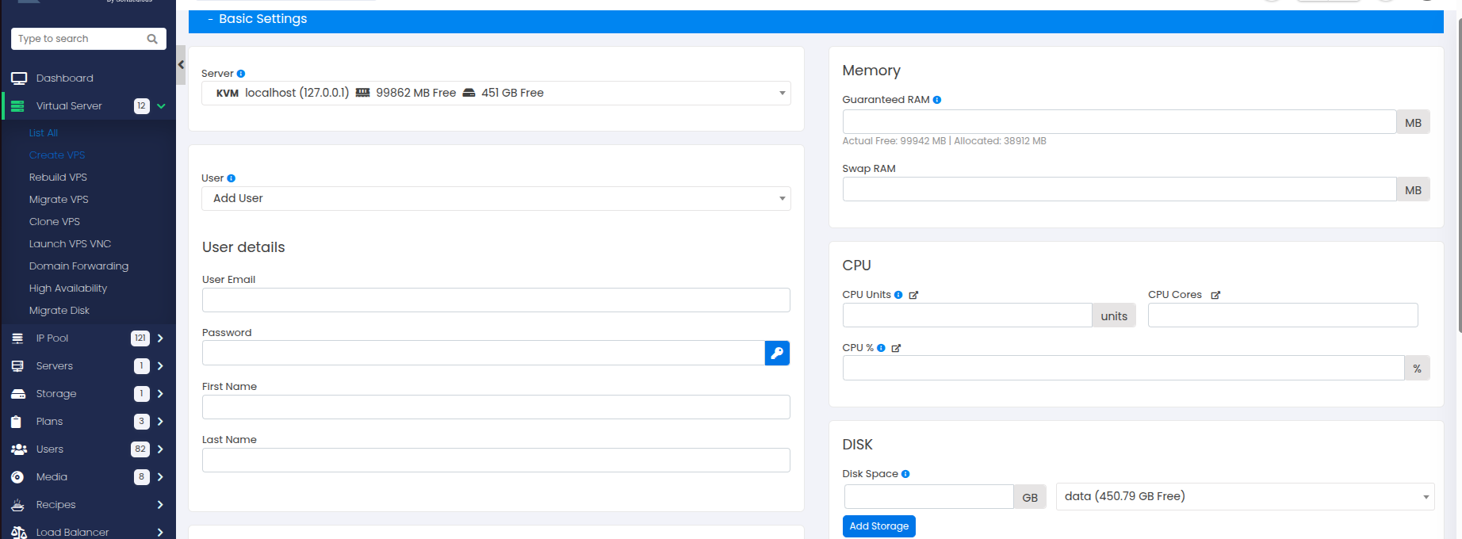Open the external link icon beside CPU Units
The image size is (1462, 539).
coord(913,295)
